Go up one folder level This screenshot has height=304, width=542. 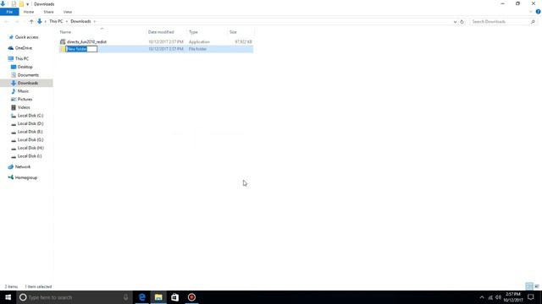pos(31,21)
